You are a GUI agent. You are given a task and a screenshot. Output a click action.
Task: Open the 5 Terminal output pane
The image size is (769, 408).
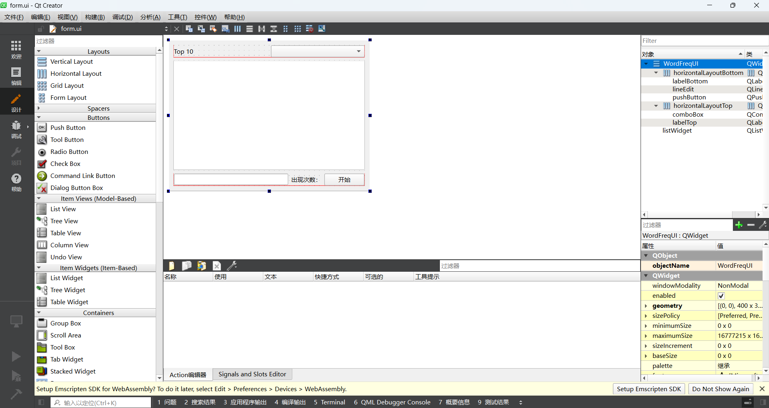pyautogui.click(x=330, y=402)
